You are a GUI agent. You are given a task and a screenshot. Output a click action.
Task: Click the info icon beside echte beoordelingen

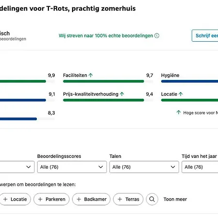click(156, 35)
